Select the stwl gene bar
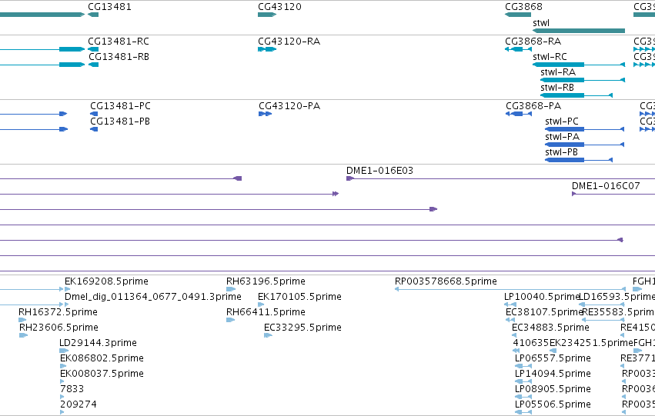This screenshot has height=416, width=655. coord(579,31)
